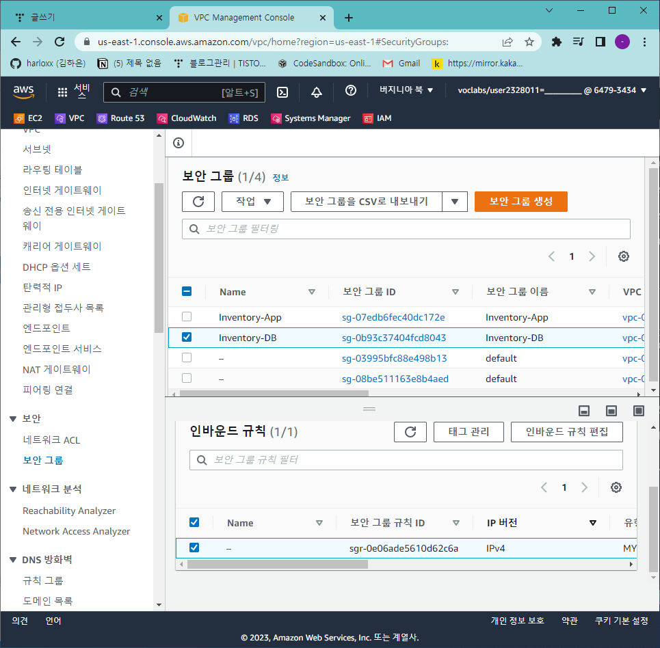Open 라우팅 테이블 in the sidebar
Screen dimensions: 660x648
[x=53, y=170]
